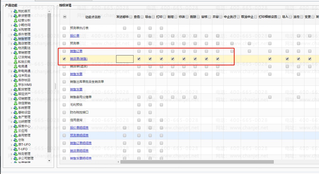Image resolution: width=319 pixels, height=174 pixels.
Task: Expand the 总账 tree node arrow
Action: pyautogui.click(x=12, y=140)
